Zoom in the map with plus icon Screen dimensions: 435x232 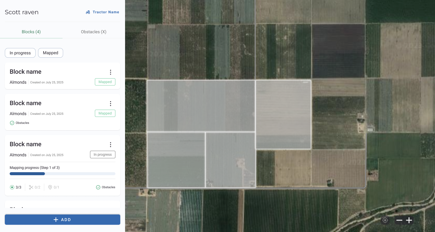coord(409,220)
